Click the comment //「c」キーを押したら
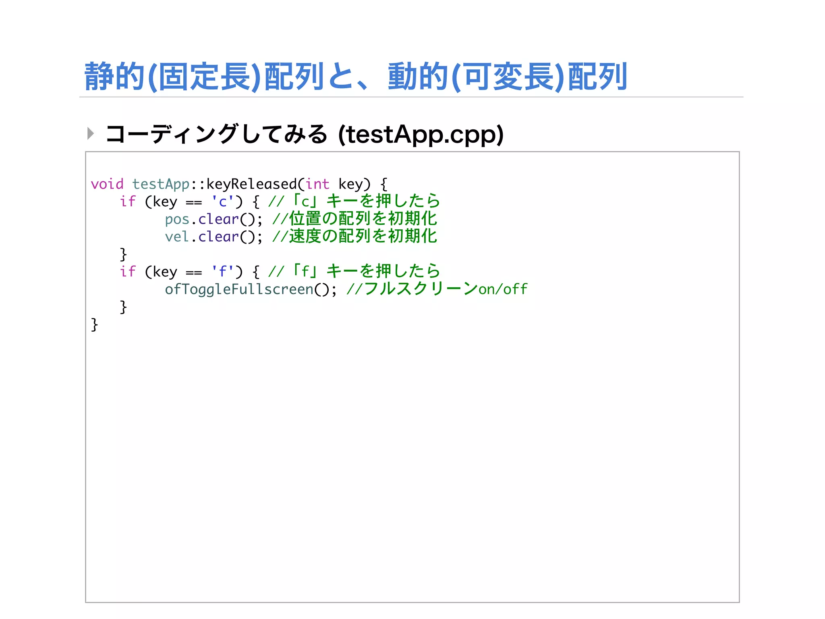The image size is (825, 619). tap(354, 201)
